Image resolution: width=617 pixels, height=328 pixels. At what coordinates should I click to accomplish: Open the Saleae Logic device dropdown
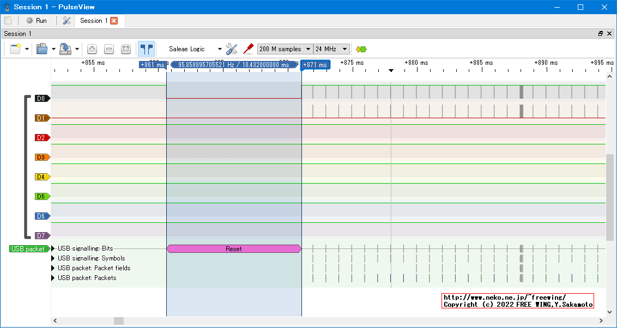195,49
